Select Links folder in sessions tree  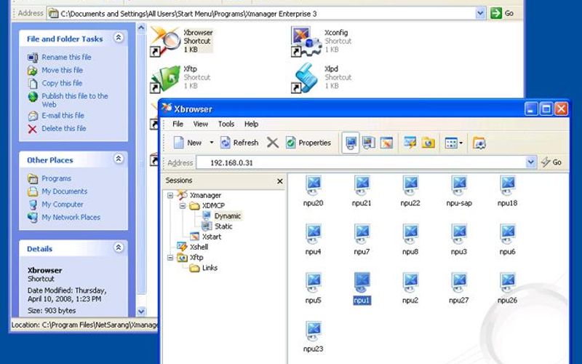pos(210,268)
